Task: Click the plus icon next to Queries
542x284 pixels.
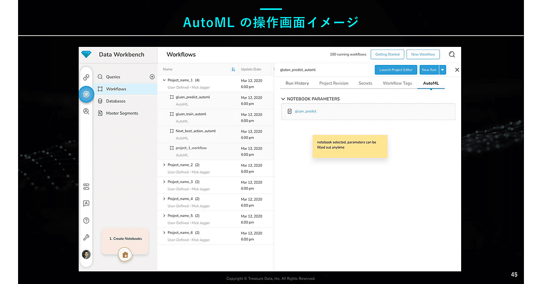Action: (x=152, y=77)
